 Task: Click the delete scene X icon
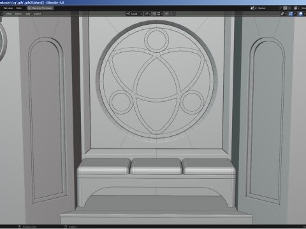coord(289,8)
